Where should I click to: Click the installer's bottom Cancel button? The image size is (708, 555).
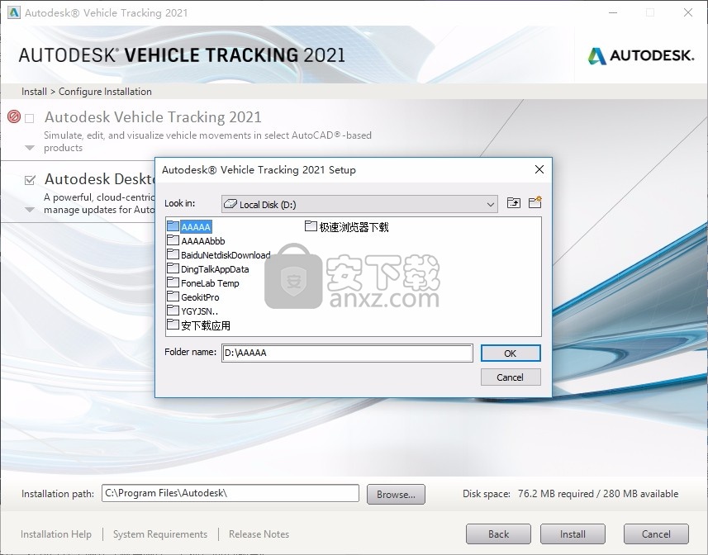point(656,534)
